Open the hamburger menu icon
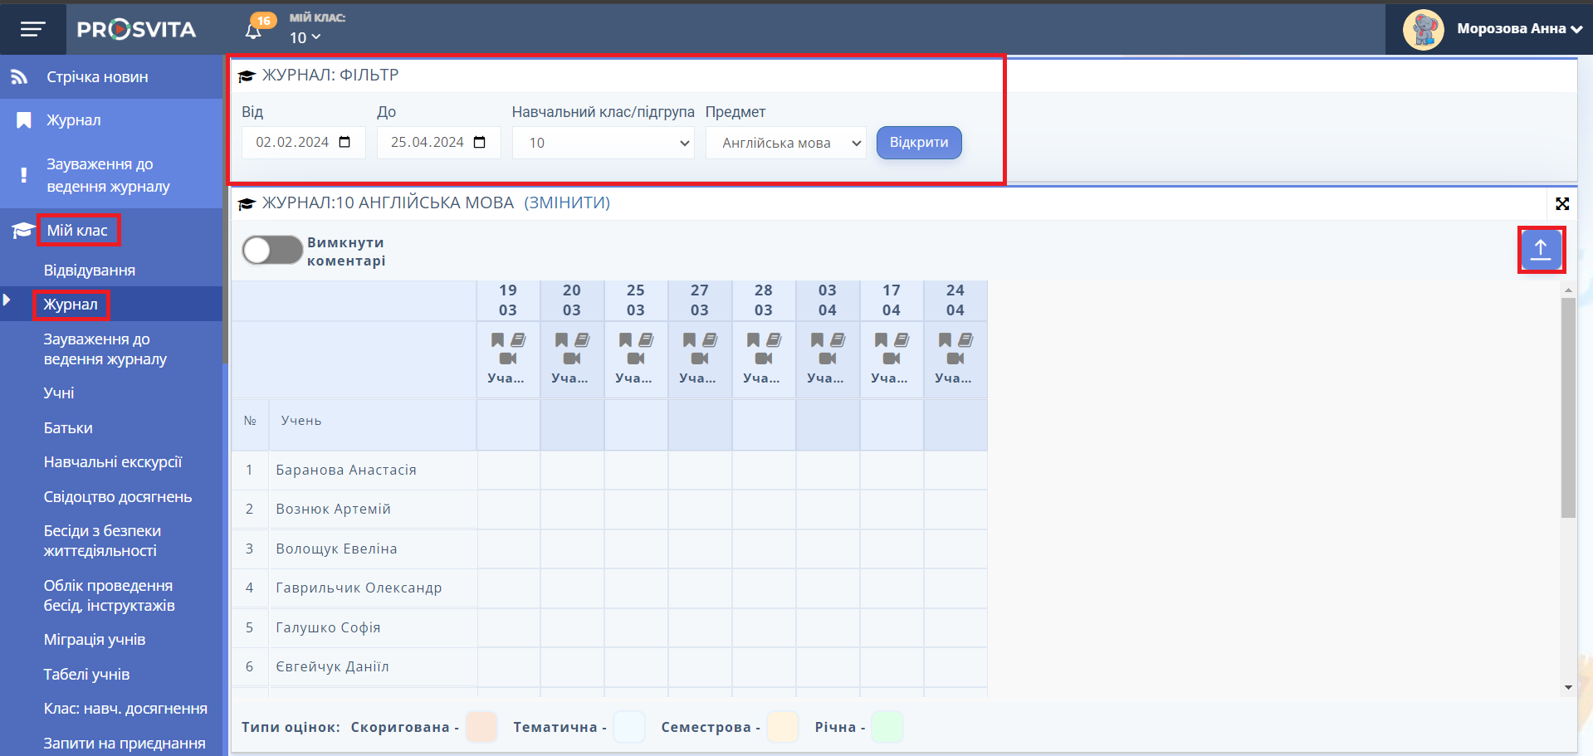 click(x=32, y=30)
